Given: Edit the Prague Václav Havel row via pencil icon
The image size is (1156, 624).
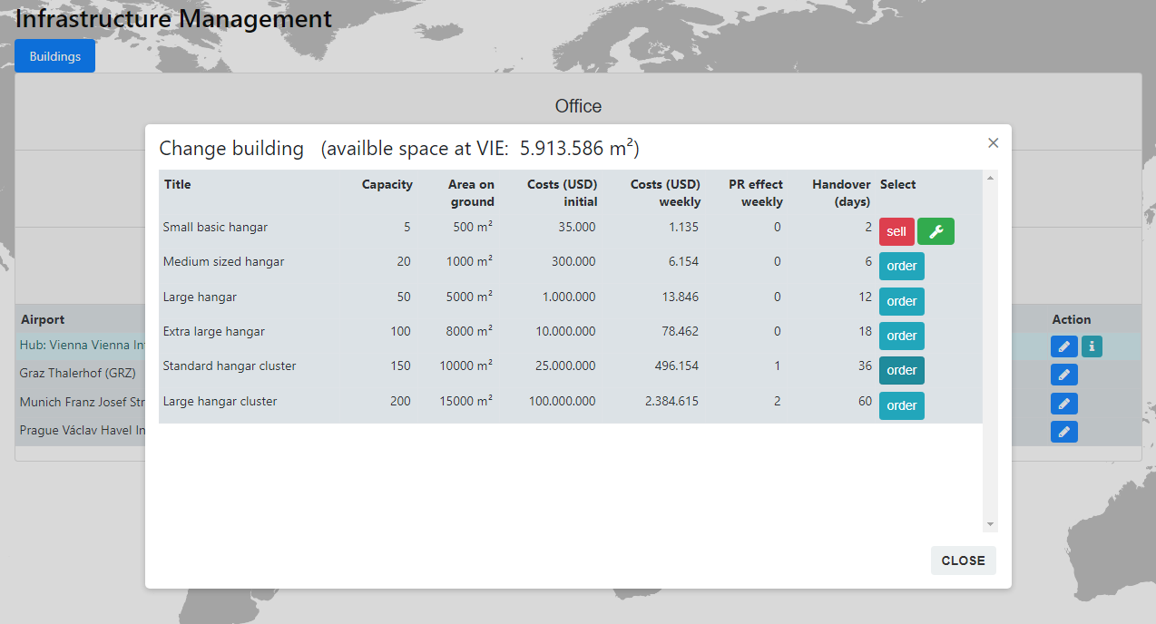Looking at the screenshot, I should [1064, 432].
